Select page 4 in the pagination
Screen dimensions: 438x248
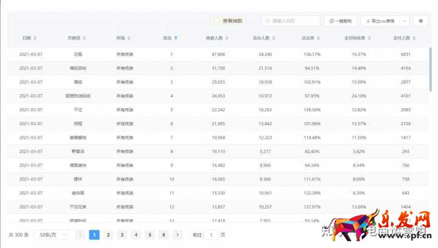coord(136,235)
